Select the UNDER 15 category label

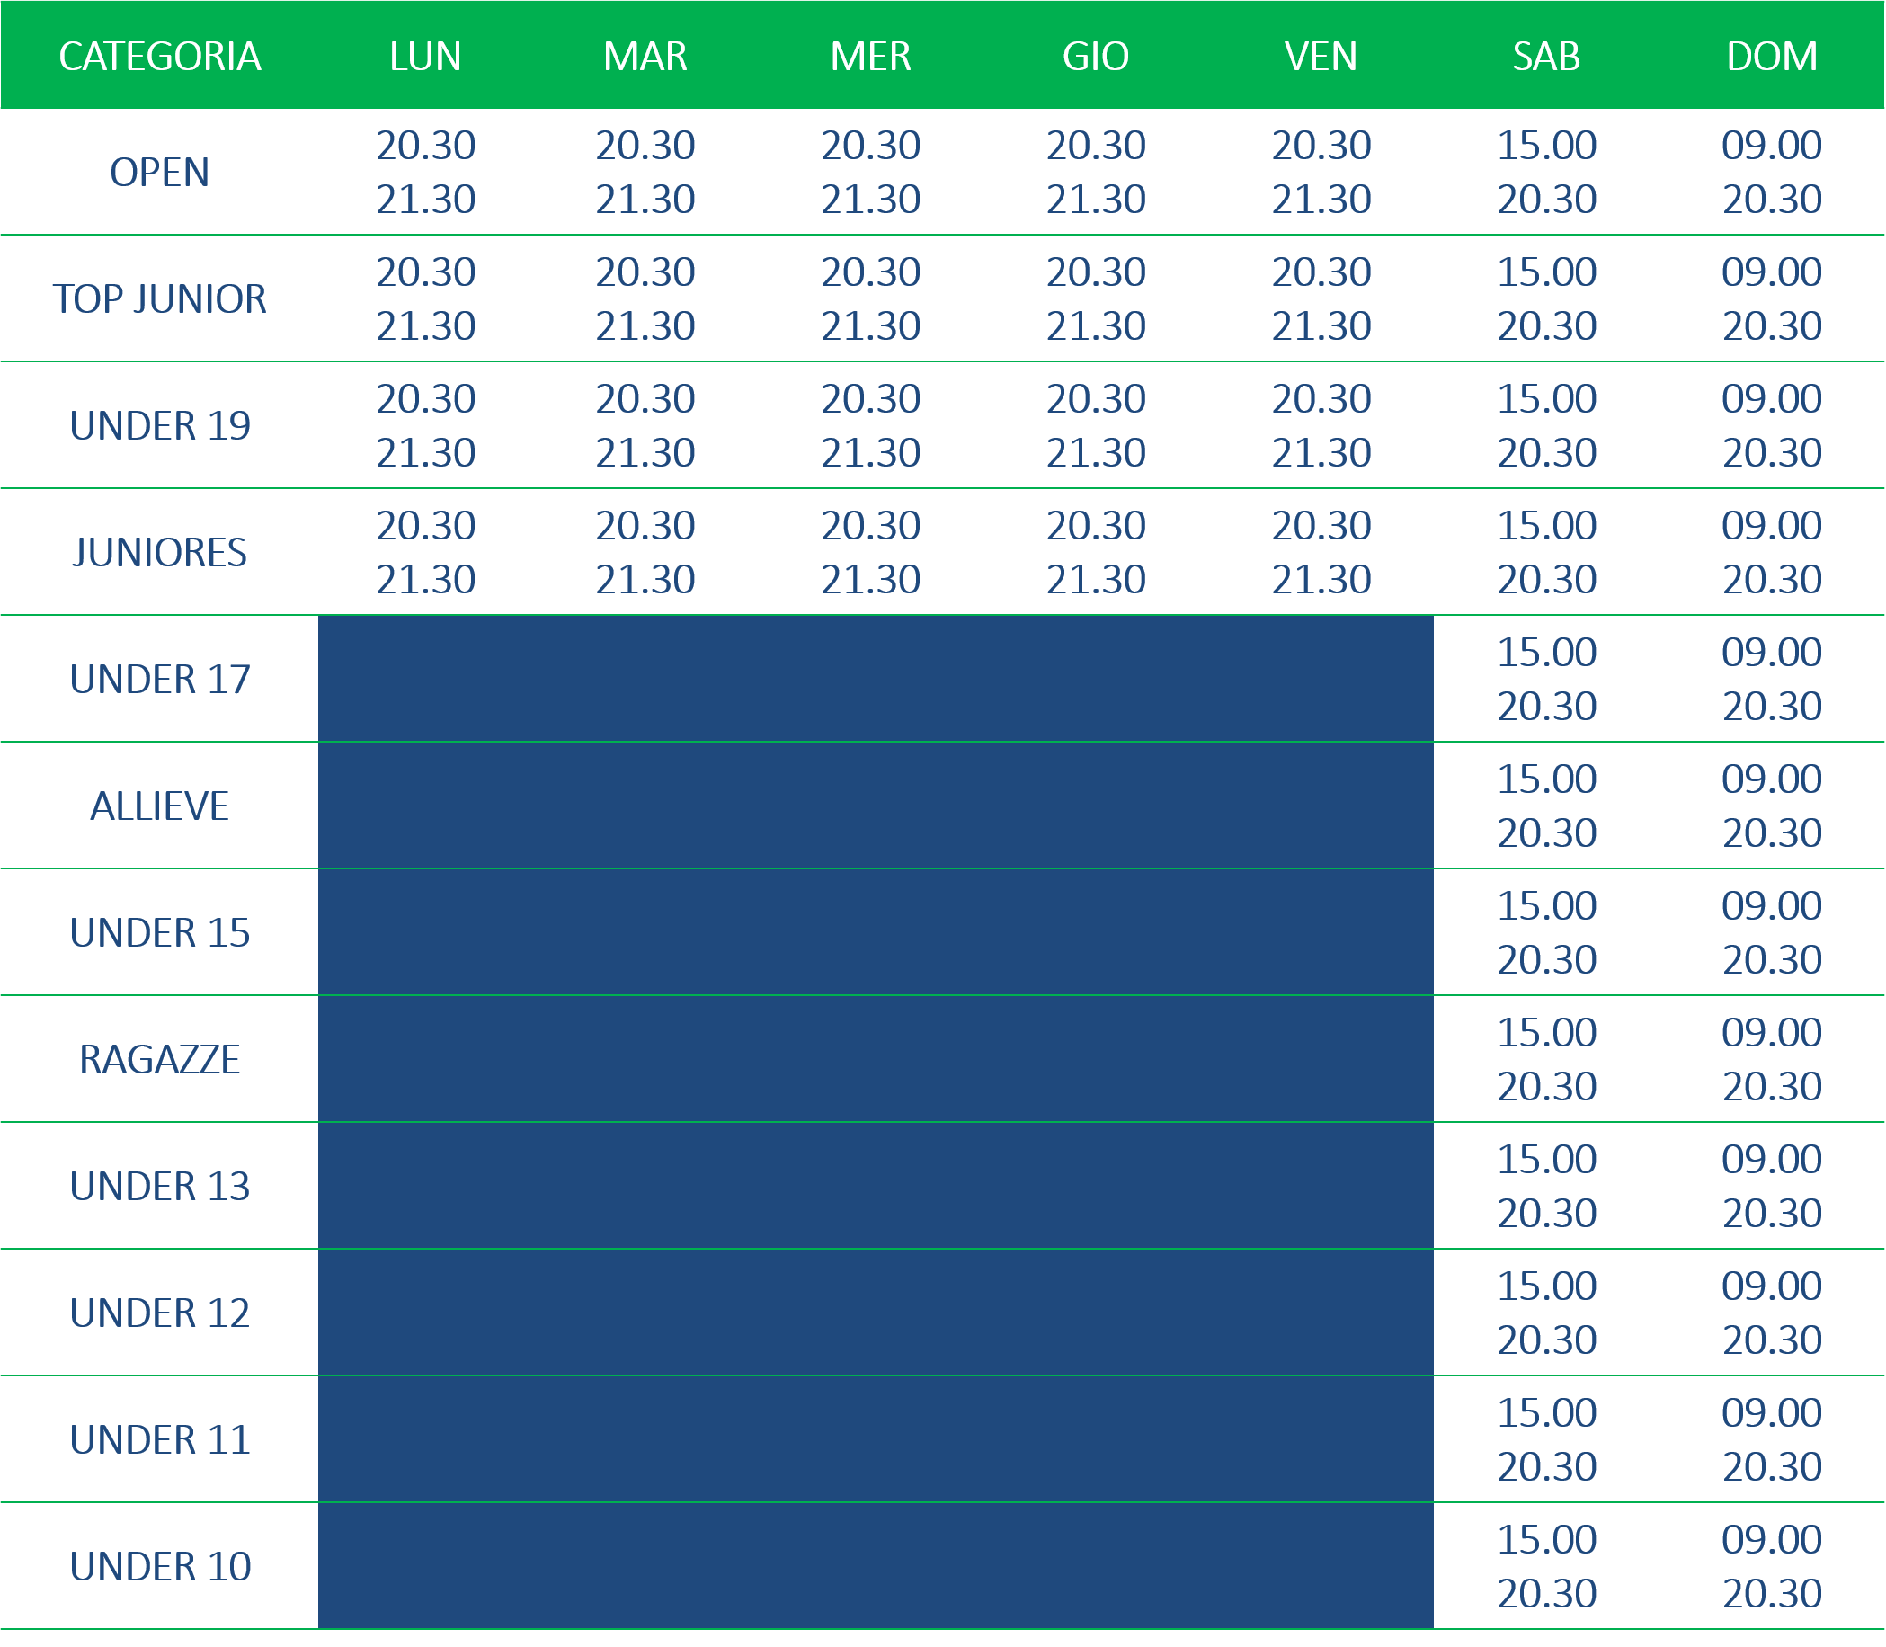coord(160,933)
